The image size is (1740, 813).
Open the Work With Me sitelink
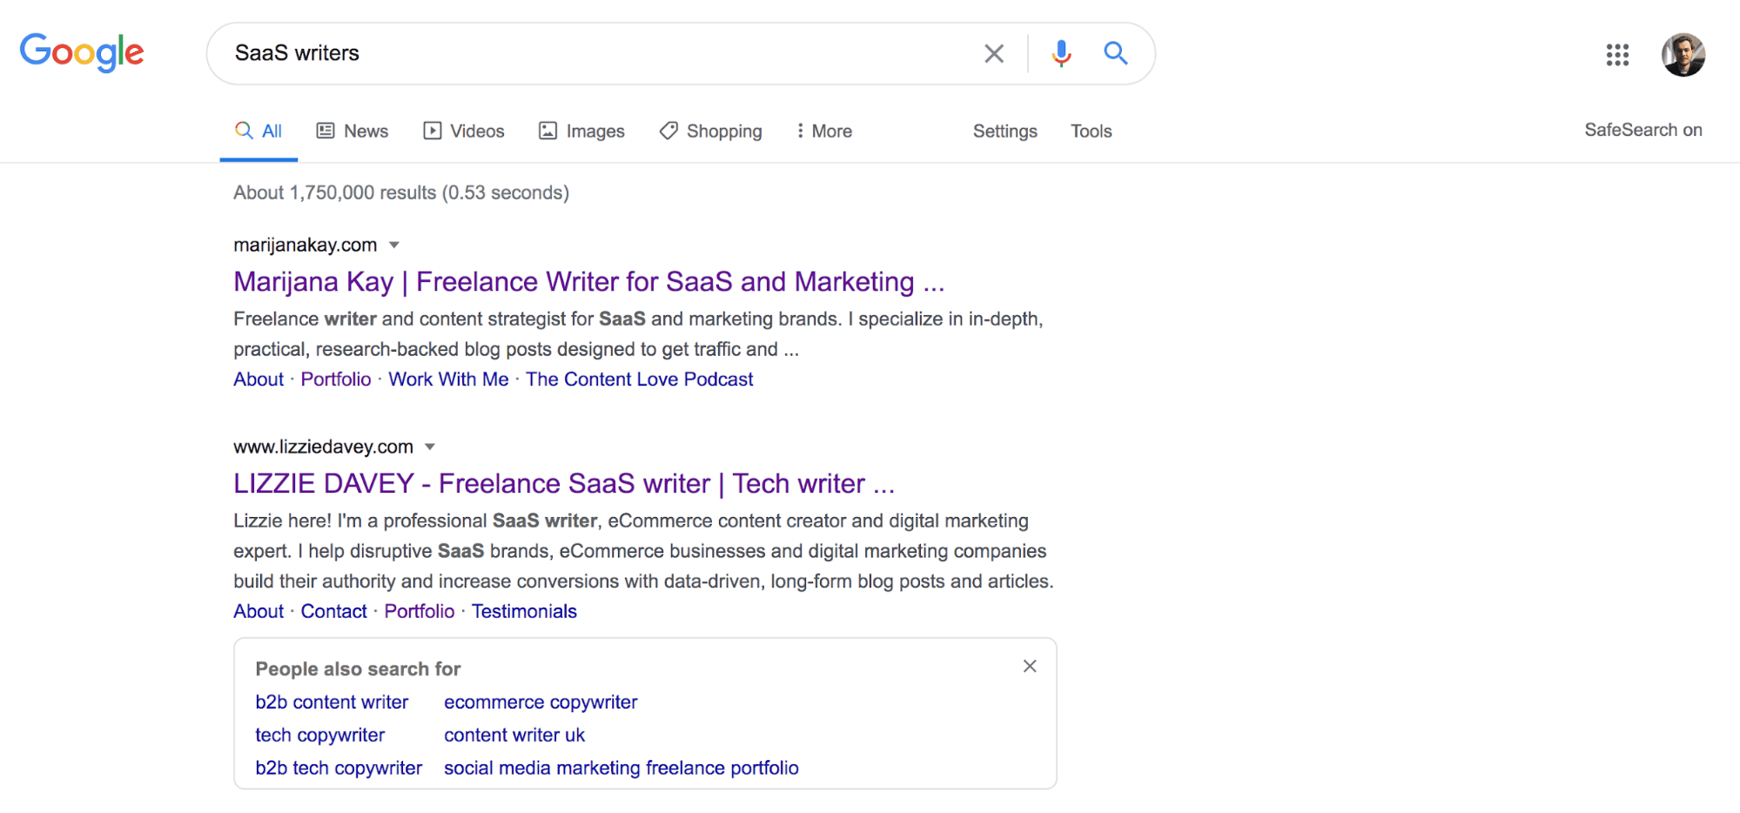(x=448, y=380)
